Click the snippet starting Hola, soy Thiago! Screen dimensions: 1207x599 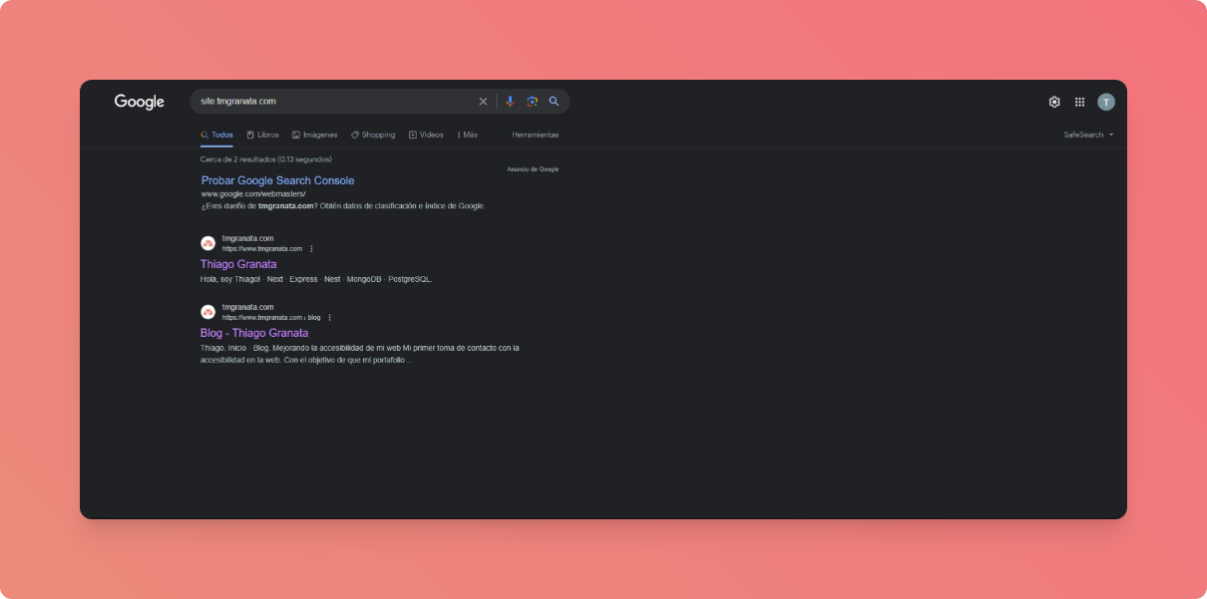pos(316,279)
